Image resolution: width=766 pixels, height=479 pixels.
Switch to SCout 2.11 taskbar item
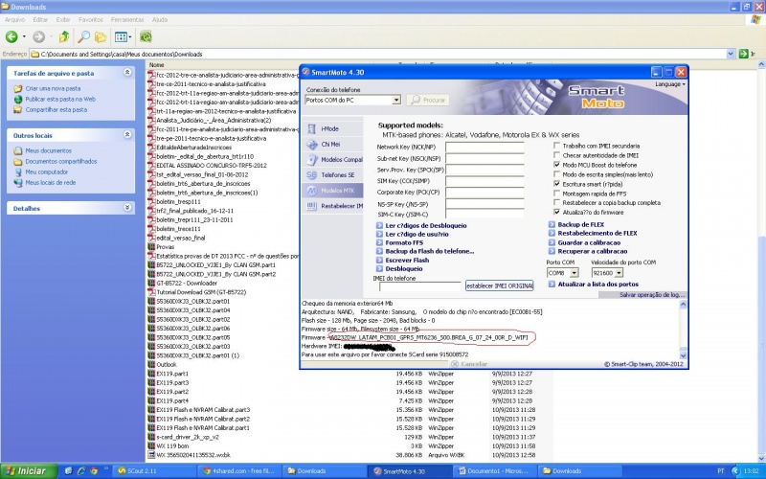pyautogui.click(x=156, y=471)
